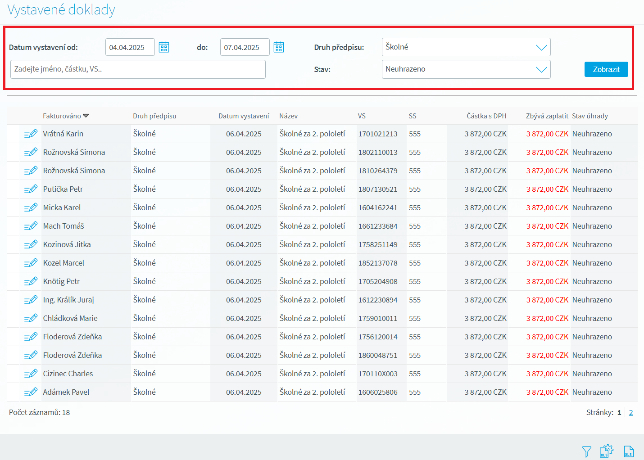The width and height of the screenshot is (644, 460).
Task: Focus the name, amount, VS search field
Action: 138,69
